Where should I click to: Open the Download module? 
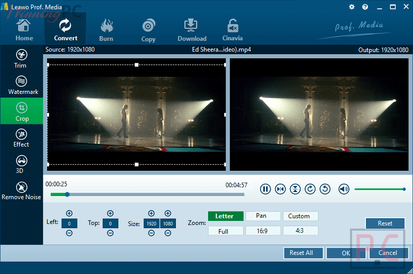tap(192, 30)
